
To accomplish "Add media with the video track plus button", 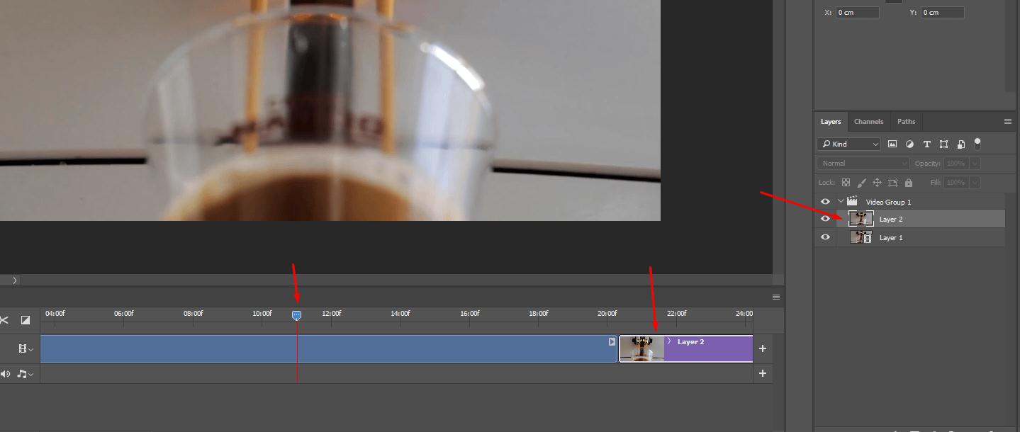I will click(763, 348).
